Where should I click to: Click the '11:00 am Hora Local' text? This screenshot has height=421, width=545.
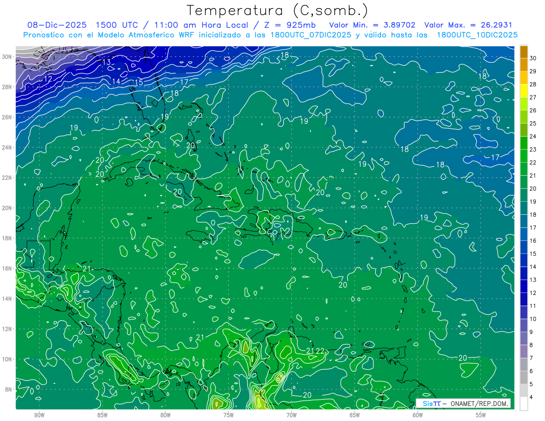pyautogui.click(x=201, y=25)
